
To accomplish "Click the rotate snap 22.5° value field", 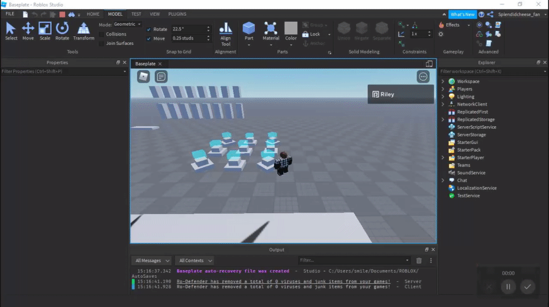I will coord(191,29).
